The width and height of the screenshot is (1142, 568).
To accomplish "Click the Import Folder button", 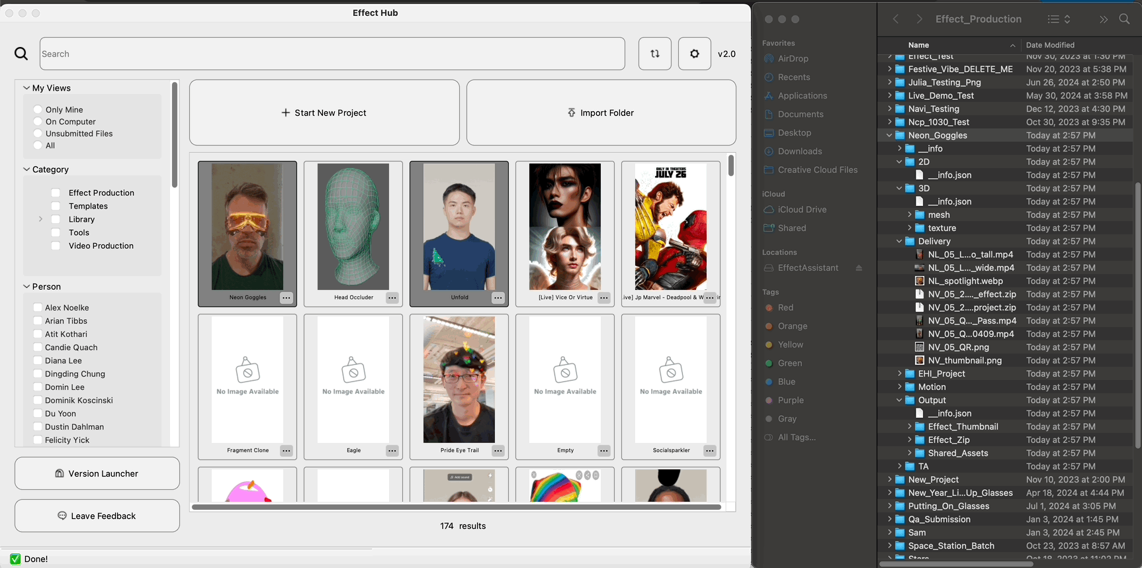I will point(601,113).
